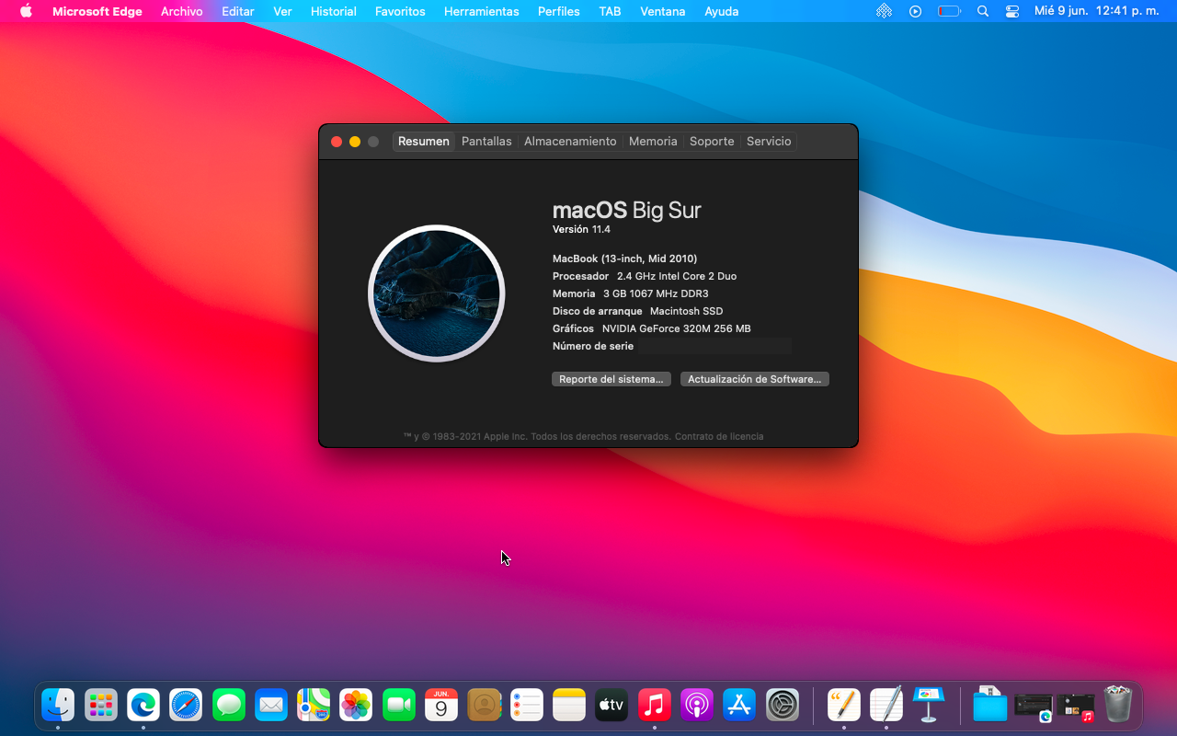
Task: Click the Reporte del sistema button
Action: click(611, 379)
